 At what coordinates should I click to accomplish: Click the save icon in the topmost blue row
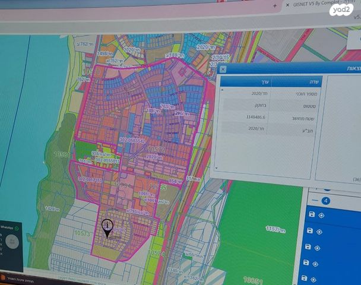point(312,215)
